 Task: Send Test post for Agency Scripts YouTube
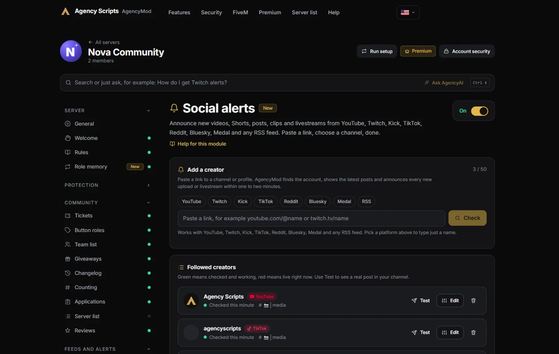coord(420,300)
